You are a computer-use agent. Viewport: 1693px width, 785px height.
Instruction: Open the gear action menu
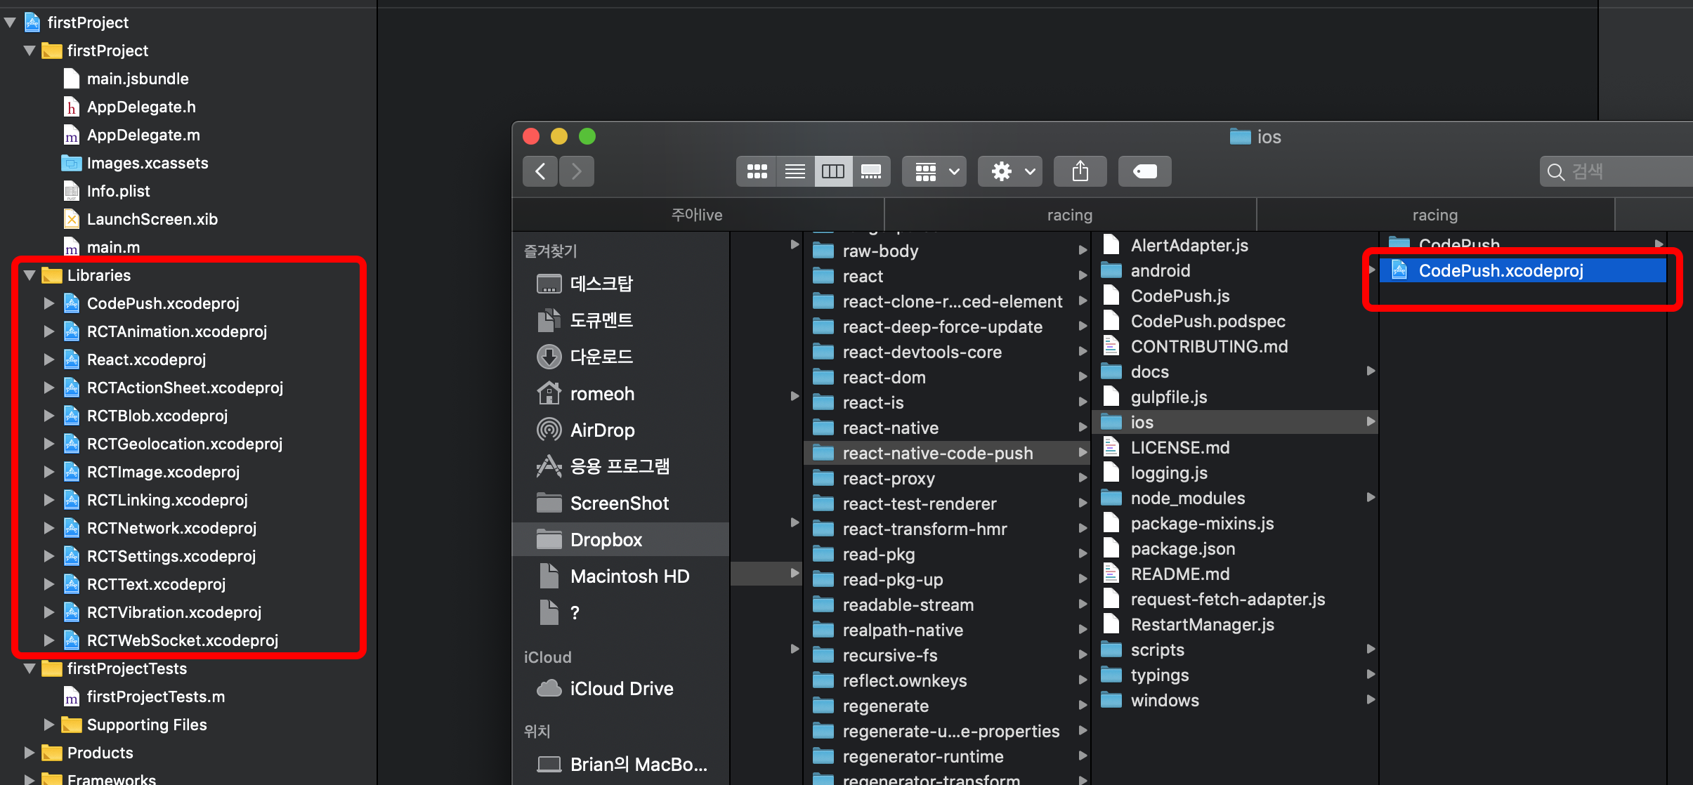click(1010, 171)
